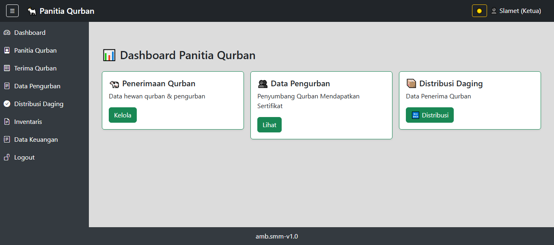Click the package icon on the Distribusi Daging card
Image resolution: width=554 pixels, height=245 pixels.
[411, 83]
